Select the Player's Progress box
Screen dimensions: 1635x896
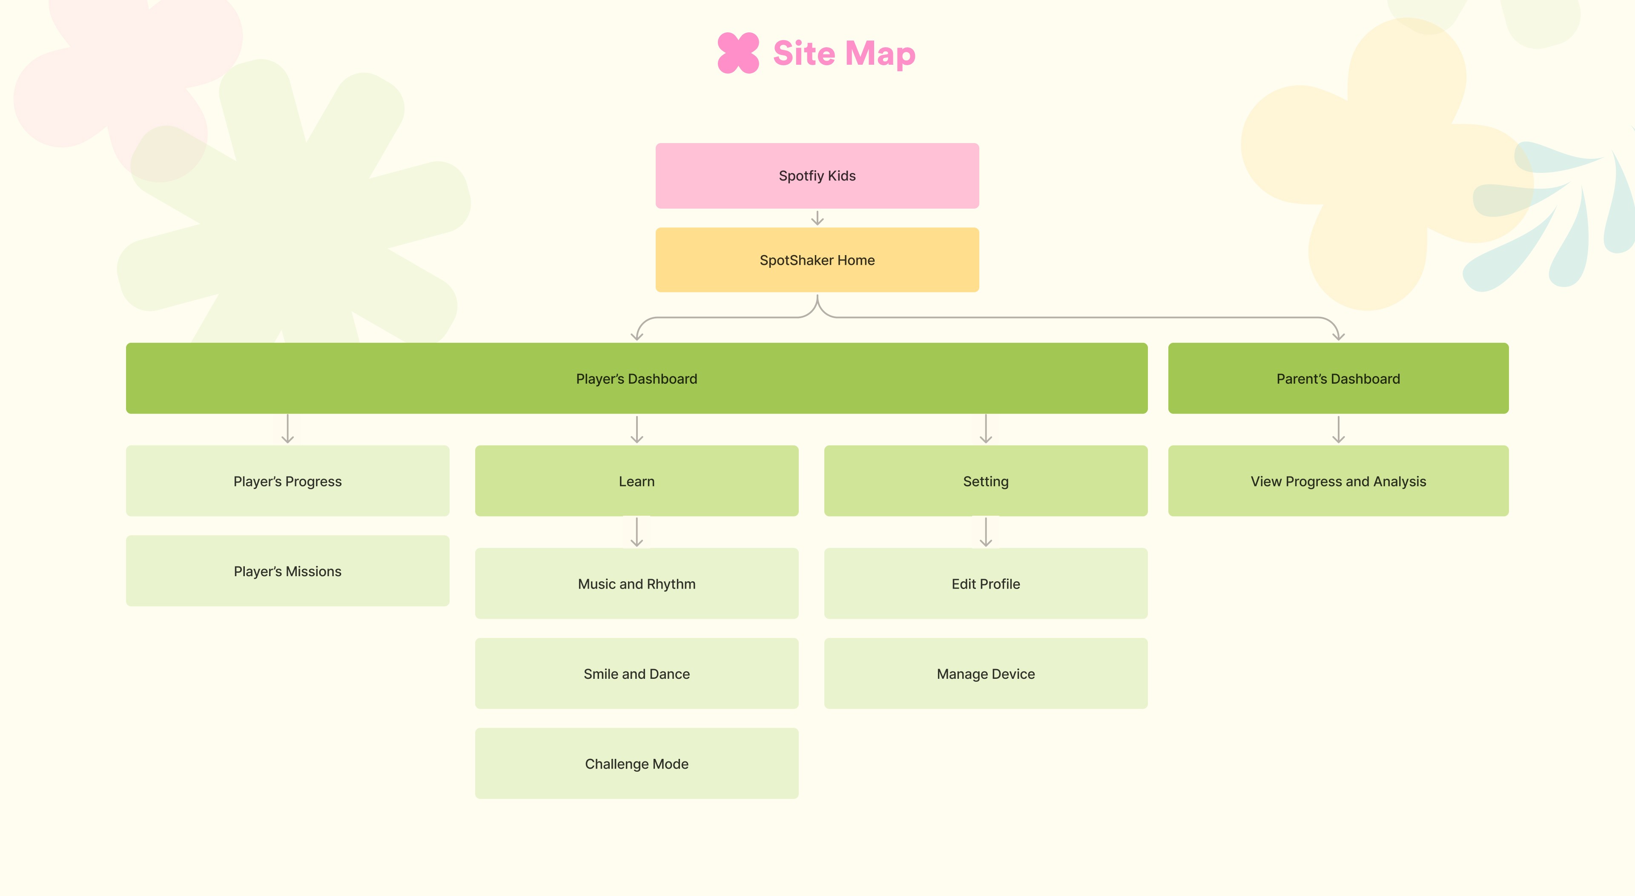(287, 481)
